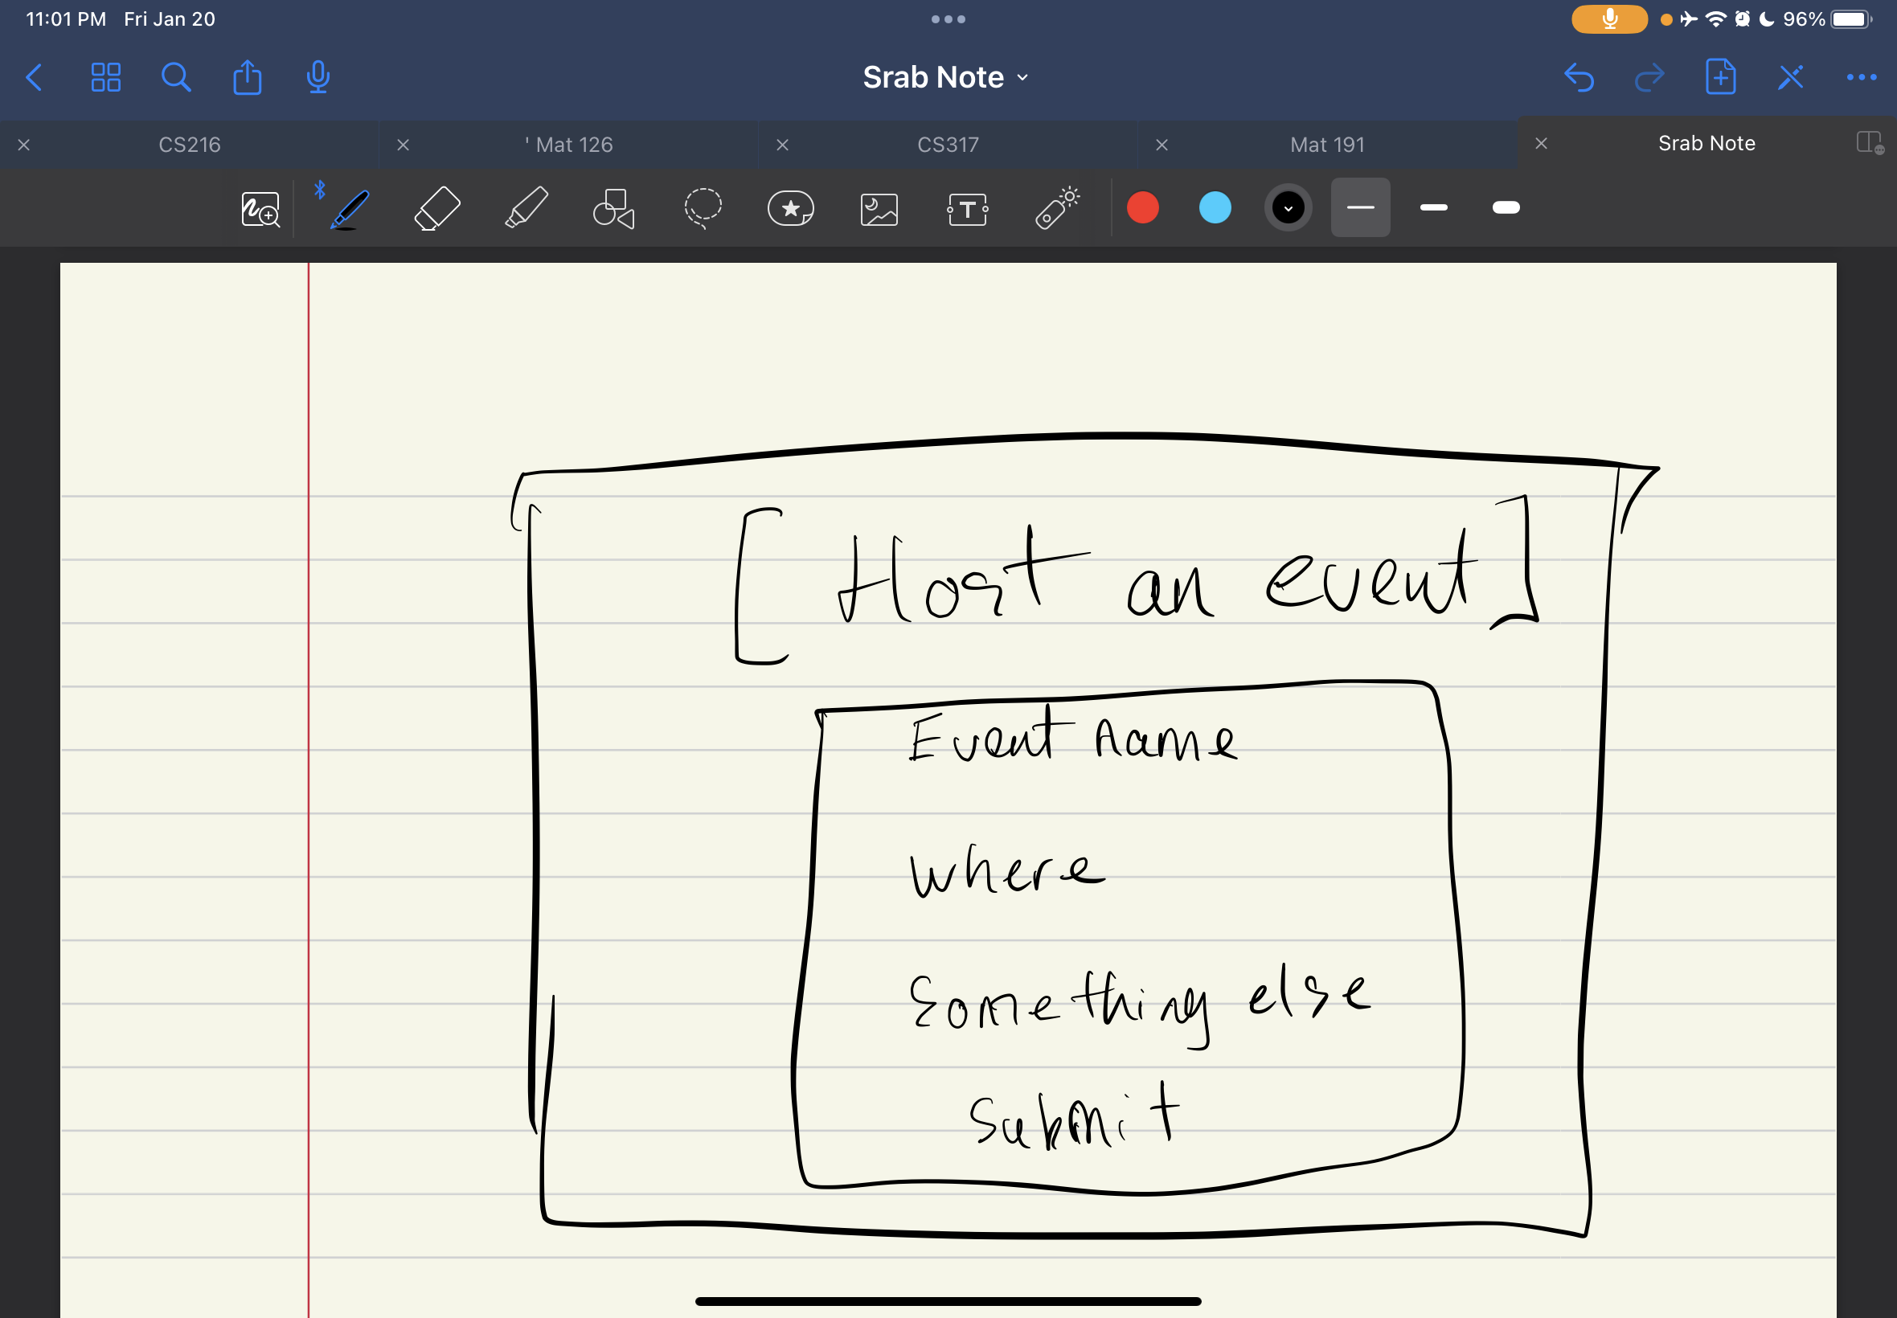The width and height of the screenshot is (1897, 1318).
Task: Activate the Lasso selection tool
Action: (703, 208)
